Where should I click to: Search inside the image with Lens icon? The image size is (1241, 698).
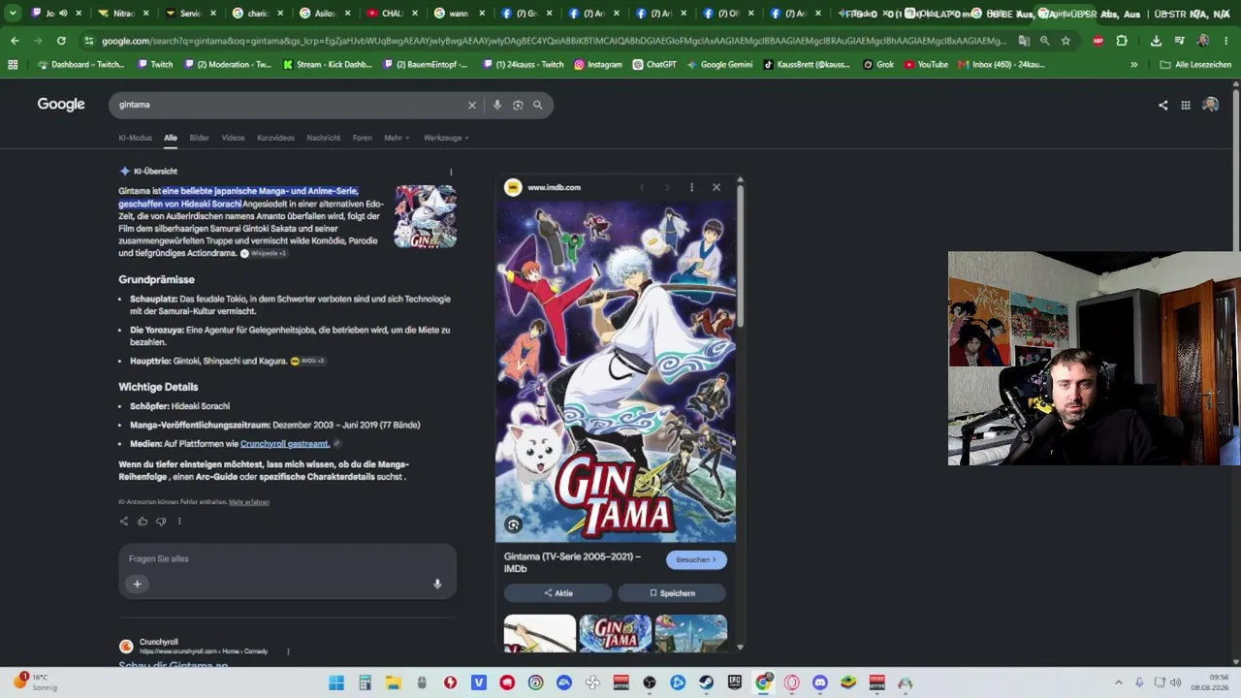click(514, 524)
